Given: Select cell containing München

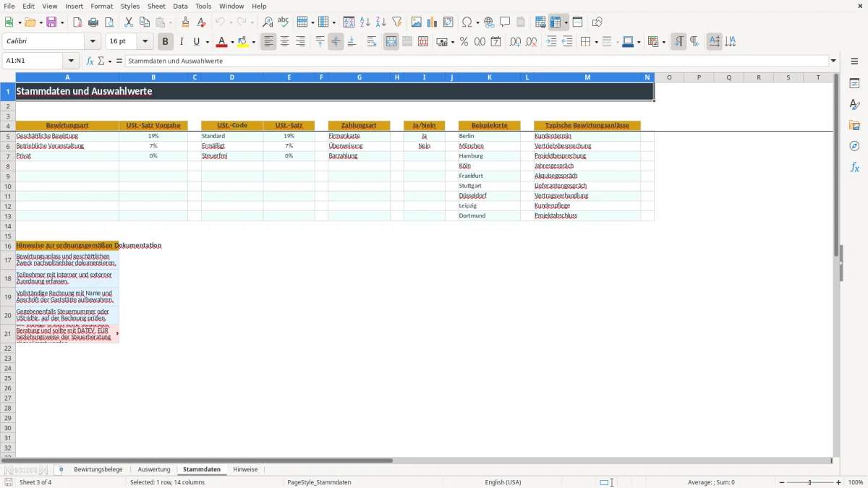Looking at the screenshot, I should (489, 146).
